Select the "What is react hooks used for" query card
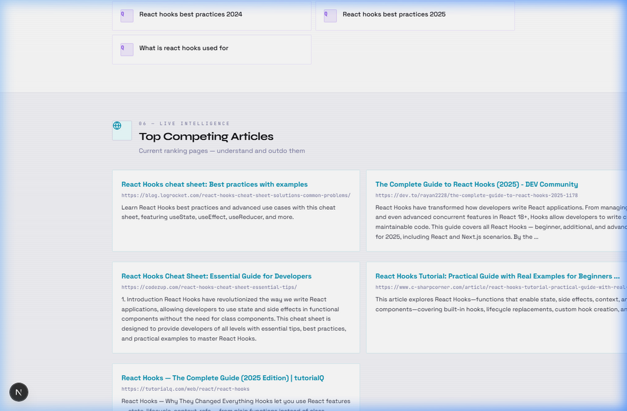This screenshot has height=411, width=627. [211, 49]
